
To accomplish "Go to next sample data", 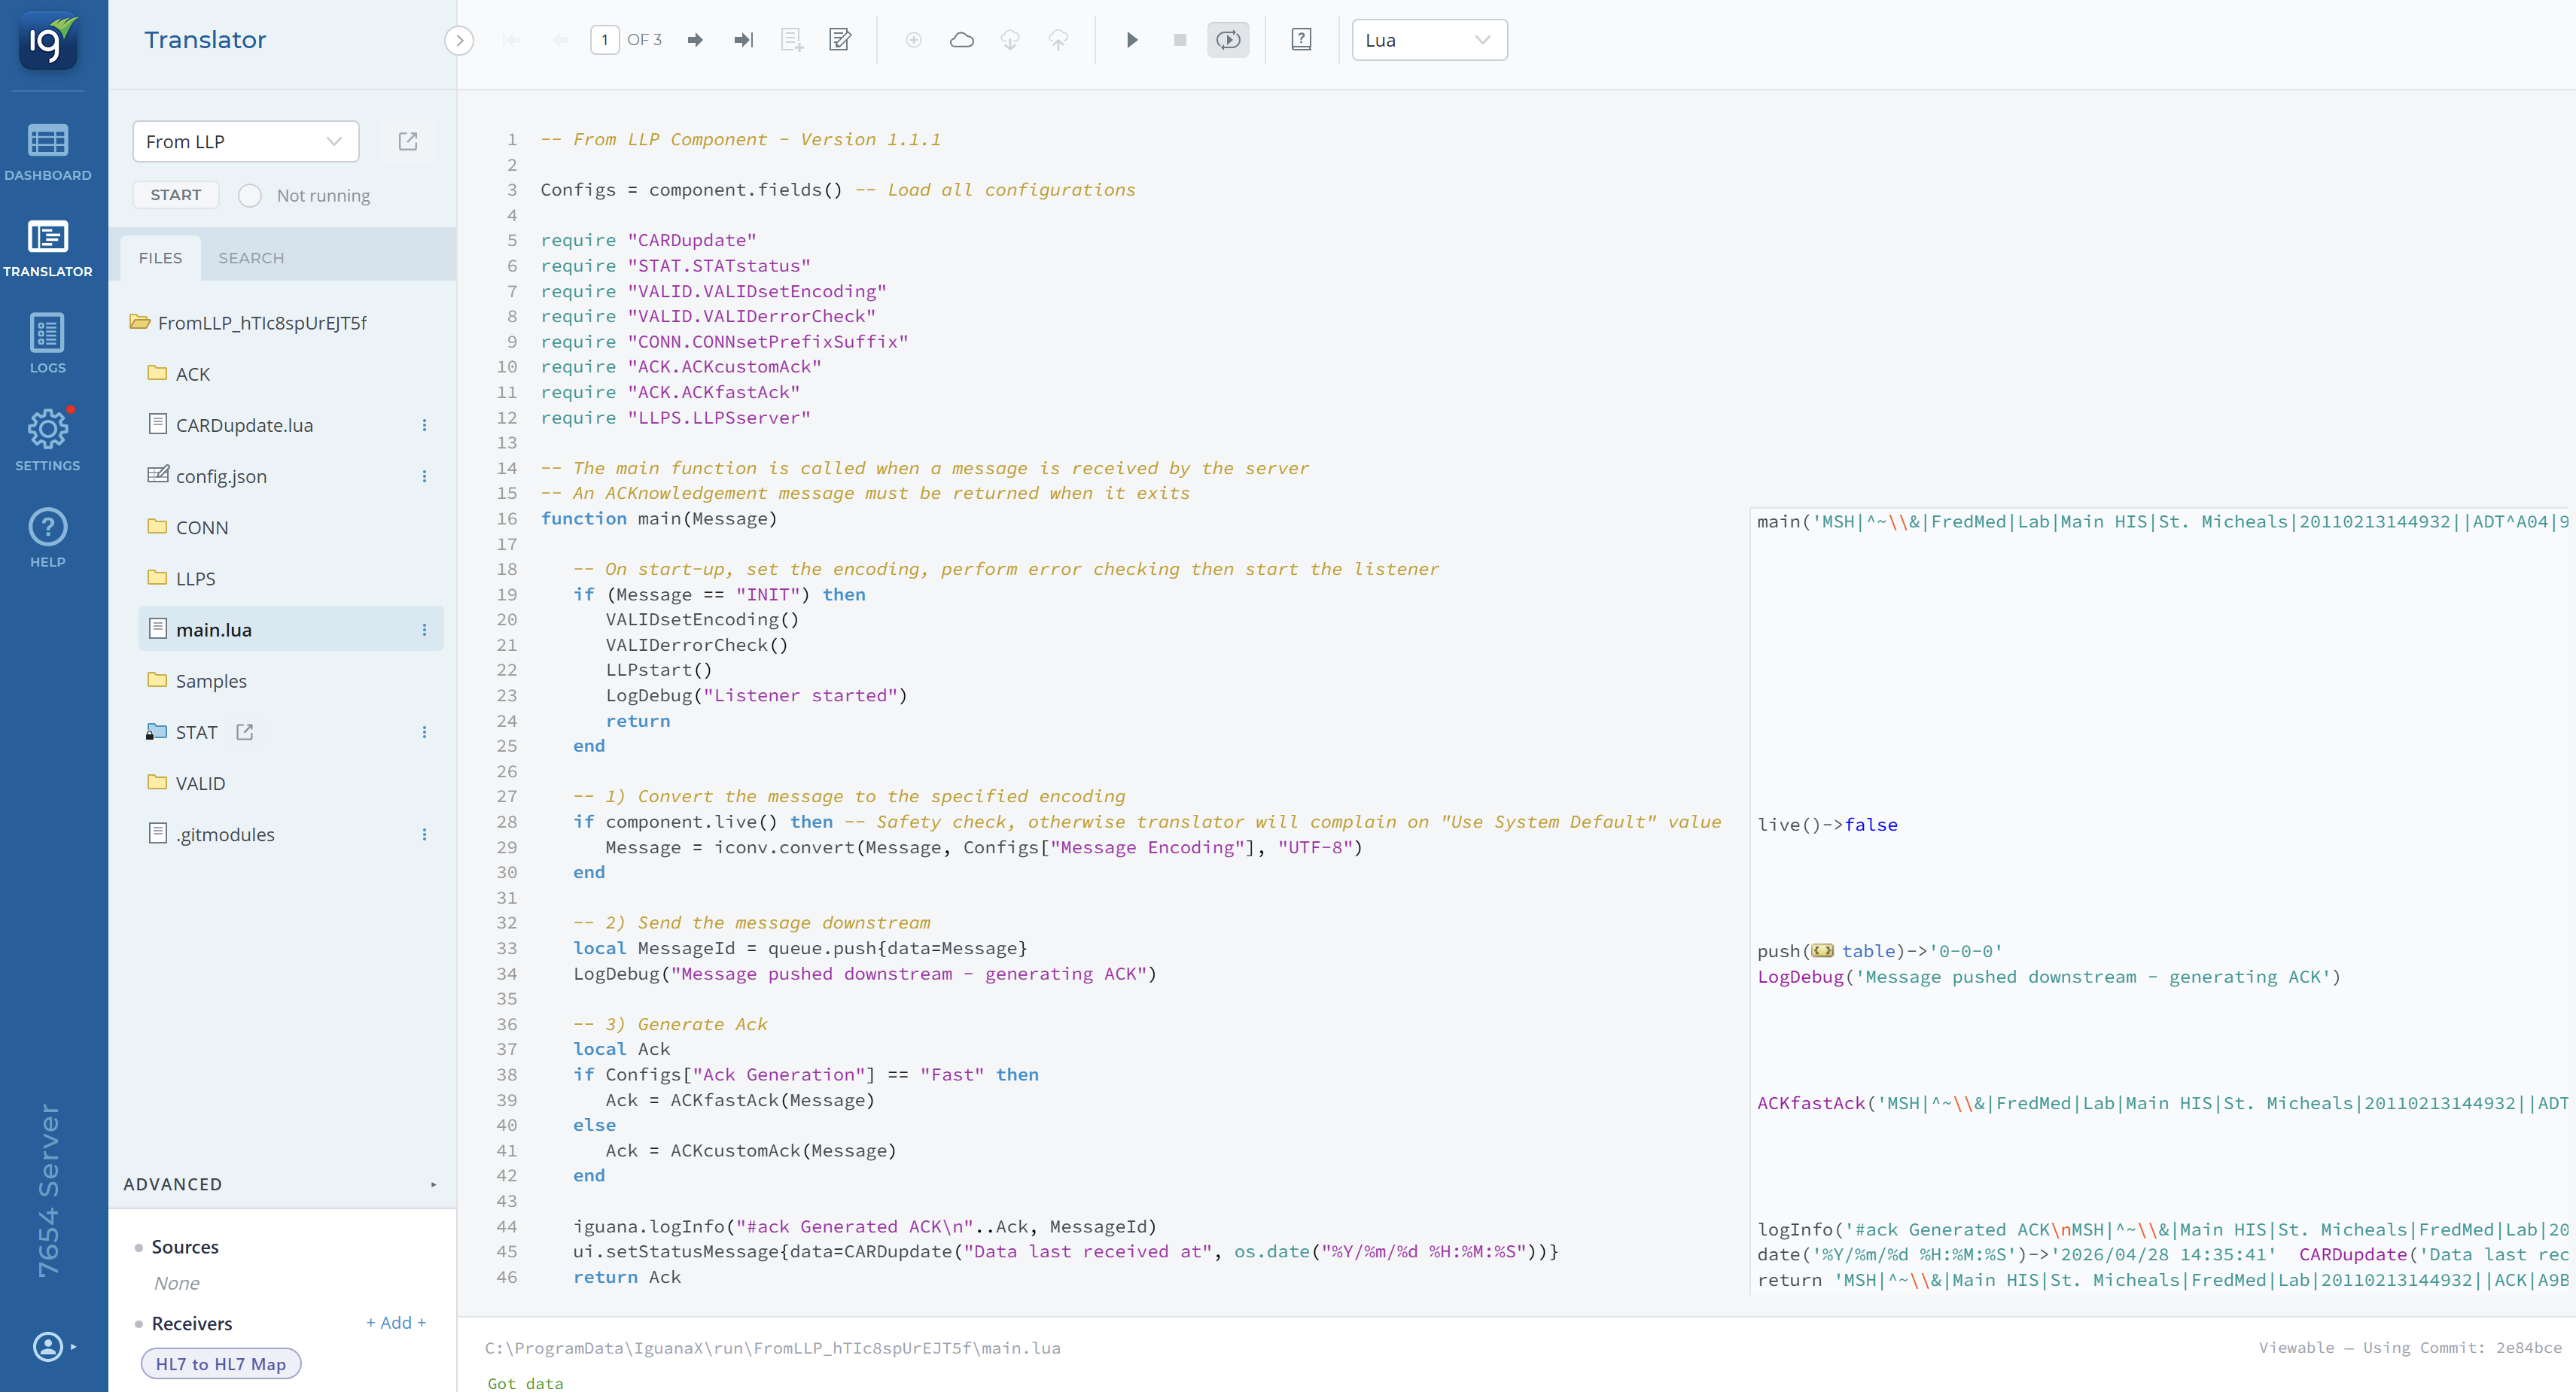I will tap(695, 40).
